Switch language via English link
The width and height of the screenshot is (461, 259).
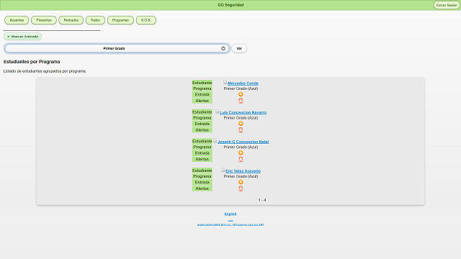coord(230,214)
